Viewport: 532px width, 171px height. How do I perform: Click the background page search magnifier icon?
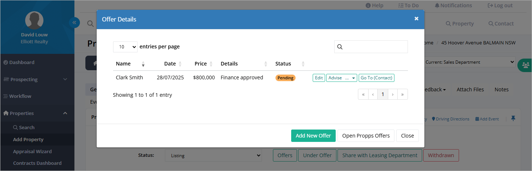point(90,24)
